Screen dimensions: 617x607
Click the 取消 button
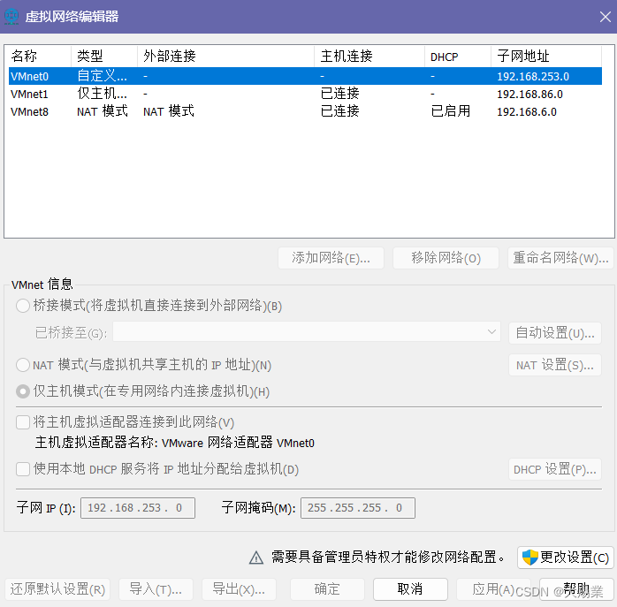coord(410,589)
